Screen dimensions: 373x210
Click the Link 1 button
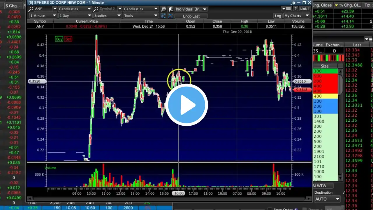tap(305, 9)
